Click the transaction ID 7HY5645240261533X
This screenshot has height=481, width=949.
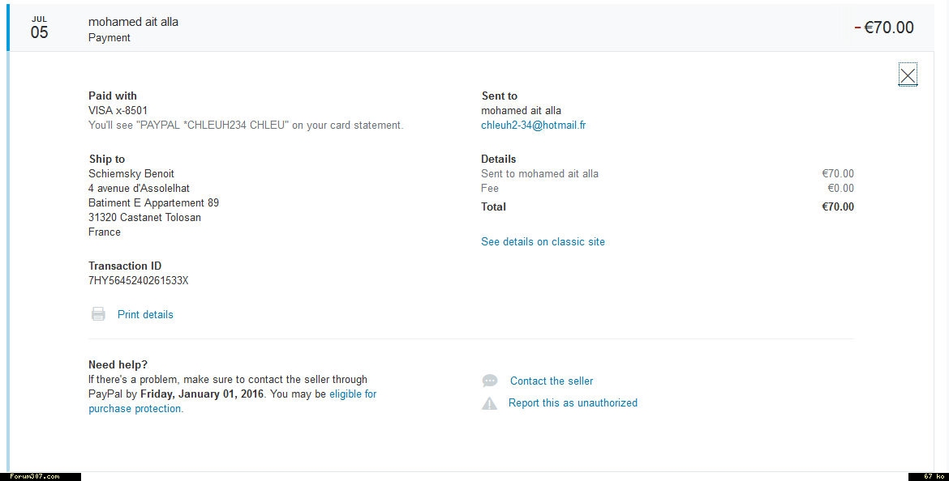[138, 281]
